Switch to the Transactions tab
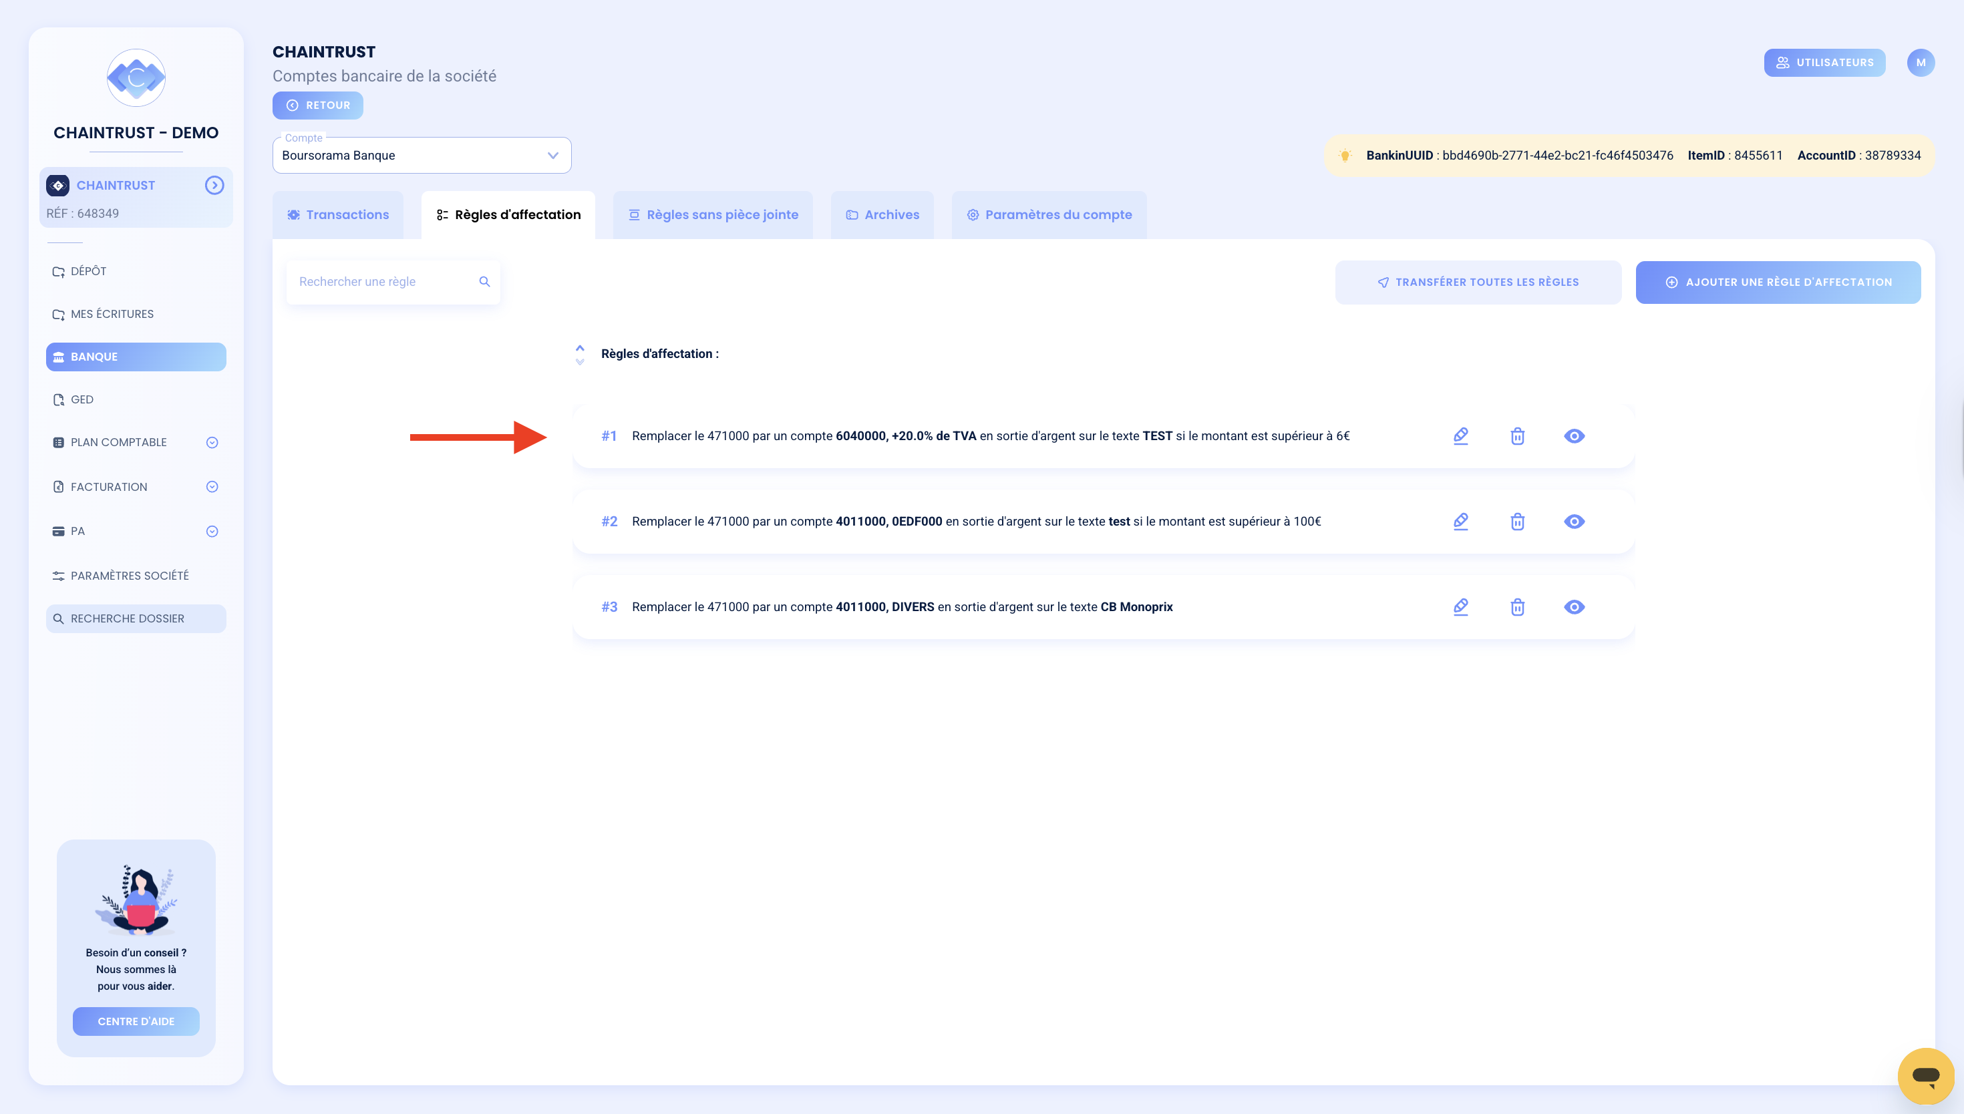 (338, 215)
